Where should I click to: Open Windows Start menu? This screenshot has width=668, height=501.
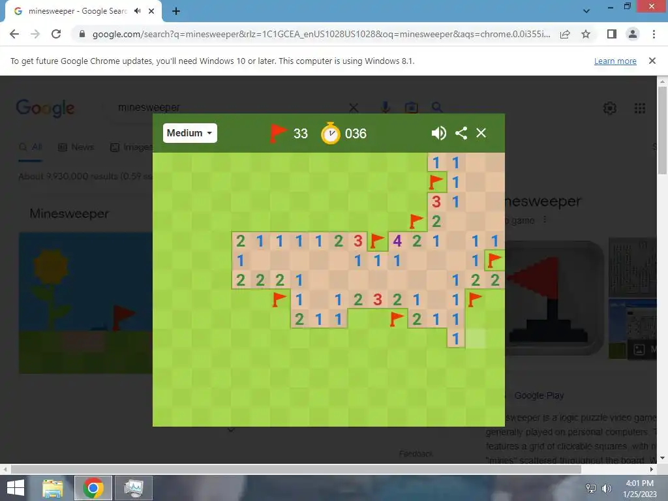16,488
